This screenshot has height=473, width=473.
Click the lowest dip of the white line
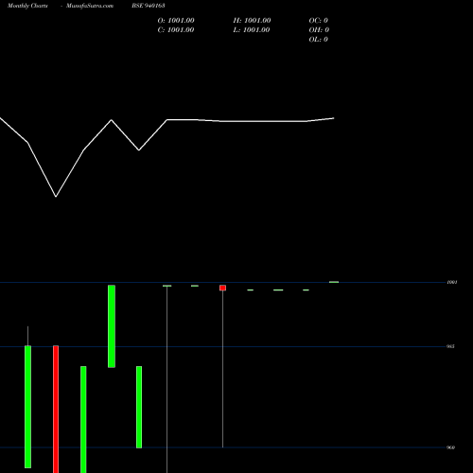point(56,197)
